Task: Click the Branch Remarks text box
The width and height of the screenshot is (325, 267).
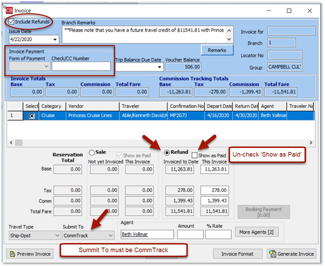Action: tap(144, 34)
